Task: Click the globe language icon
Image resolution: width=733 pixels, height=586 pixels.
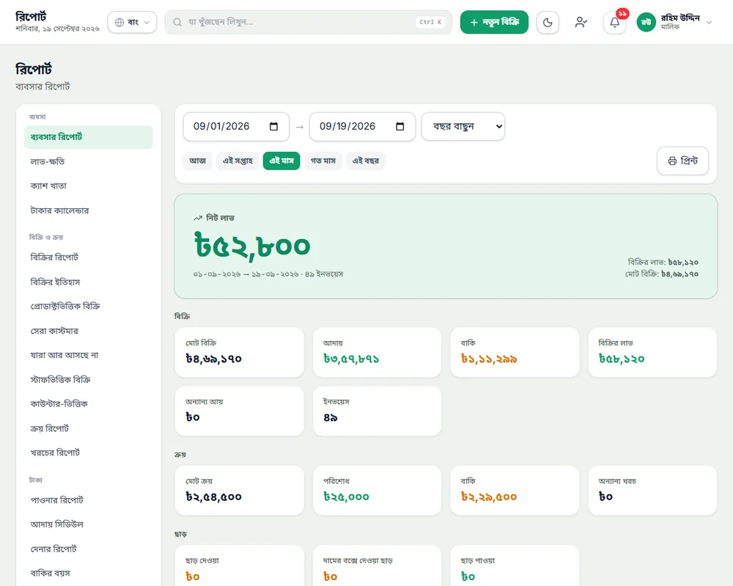Action: (119, 23)
